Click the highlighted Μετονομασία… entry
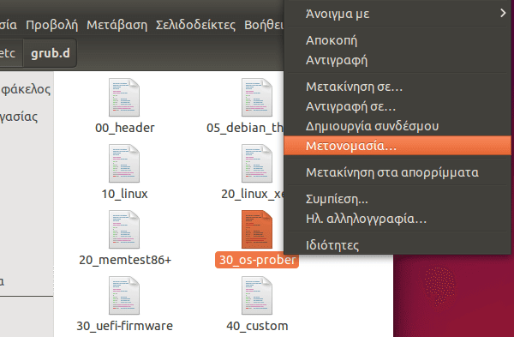514x337 pixels. [397, 146]
